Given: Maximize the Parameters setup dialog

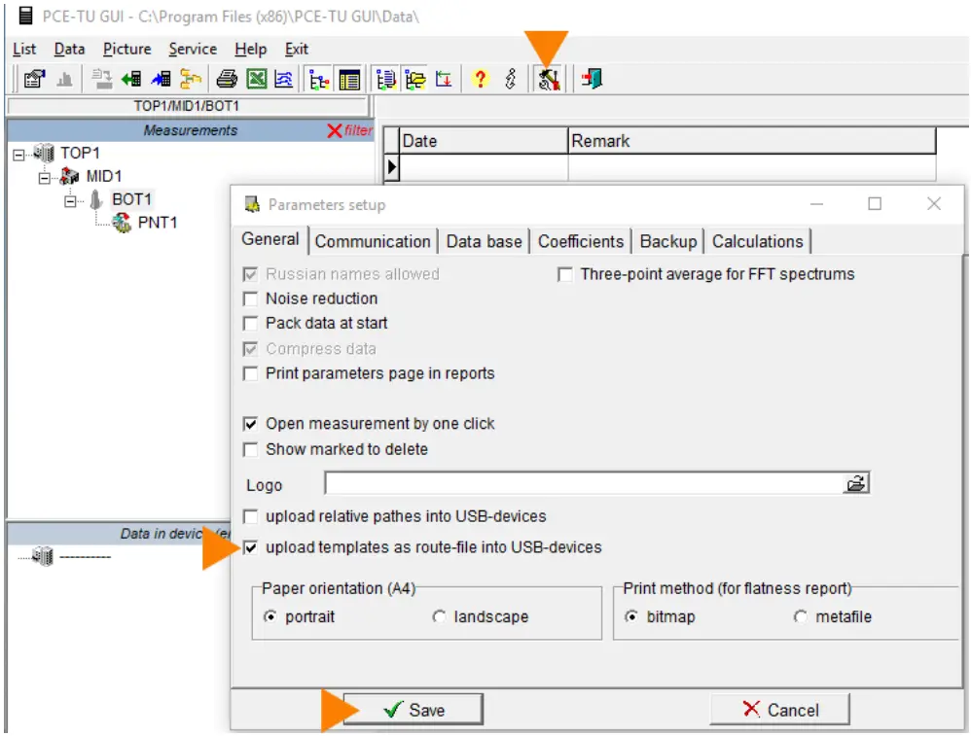Looking at the screenshot, I should tap(875, 203).
